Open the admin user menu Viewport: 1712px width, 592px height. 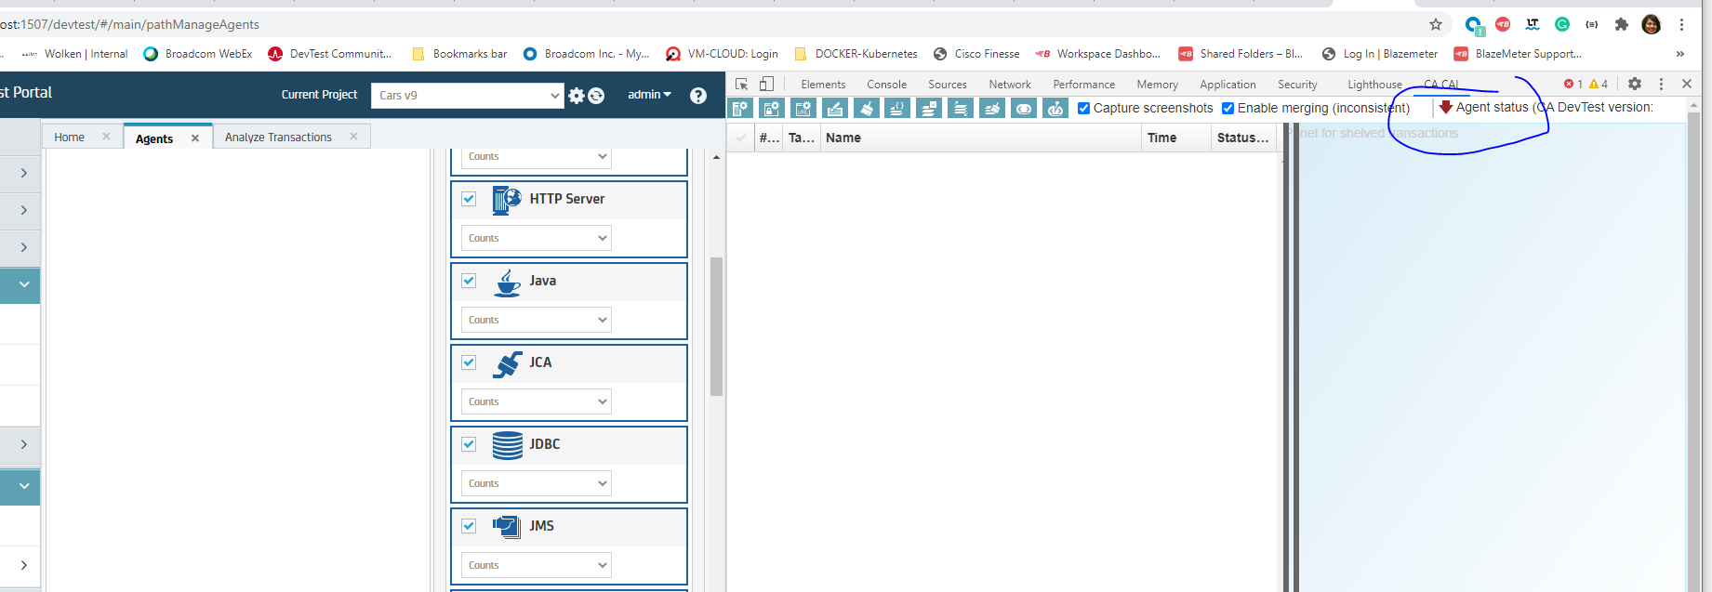[x=649, y=95]
